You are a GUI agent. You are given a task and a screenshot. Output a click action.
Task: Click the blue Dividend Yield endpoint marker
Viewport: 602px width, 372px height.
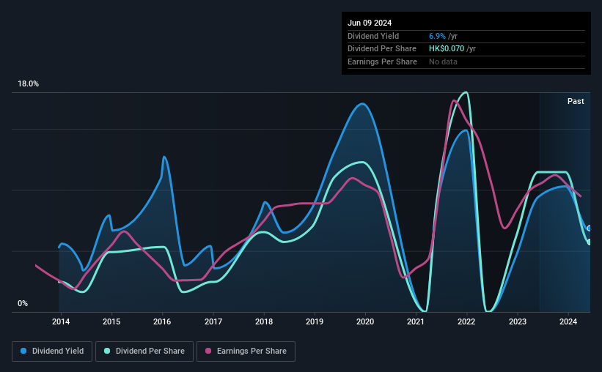pyautogui.click(x=589, y=228)
